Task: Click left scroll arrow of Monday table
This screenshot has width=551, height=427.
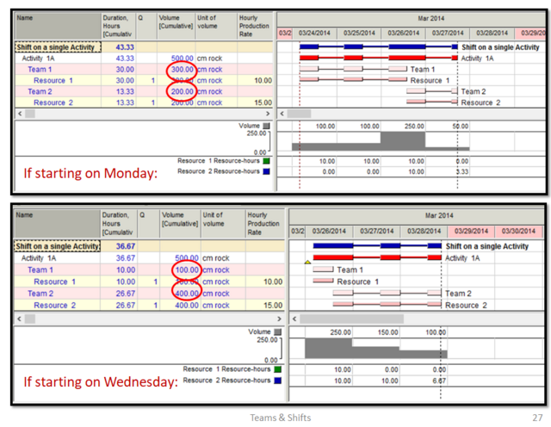Action: tap(20, 114)
